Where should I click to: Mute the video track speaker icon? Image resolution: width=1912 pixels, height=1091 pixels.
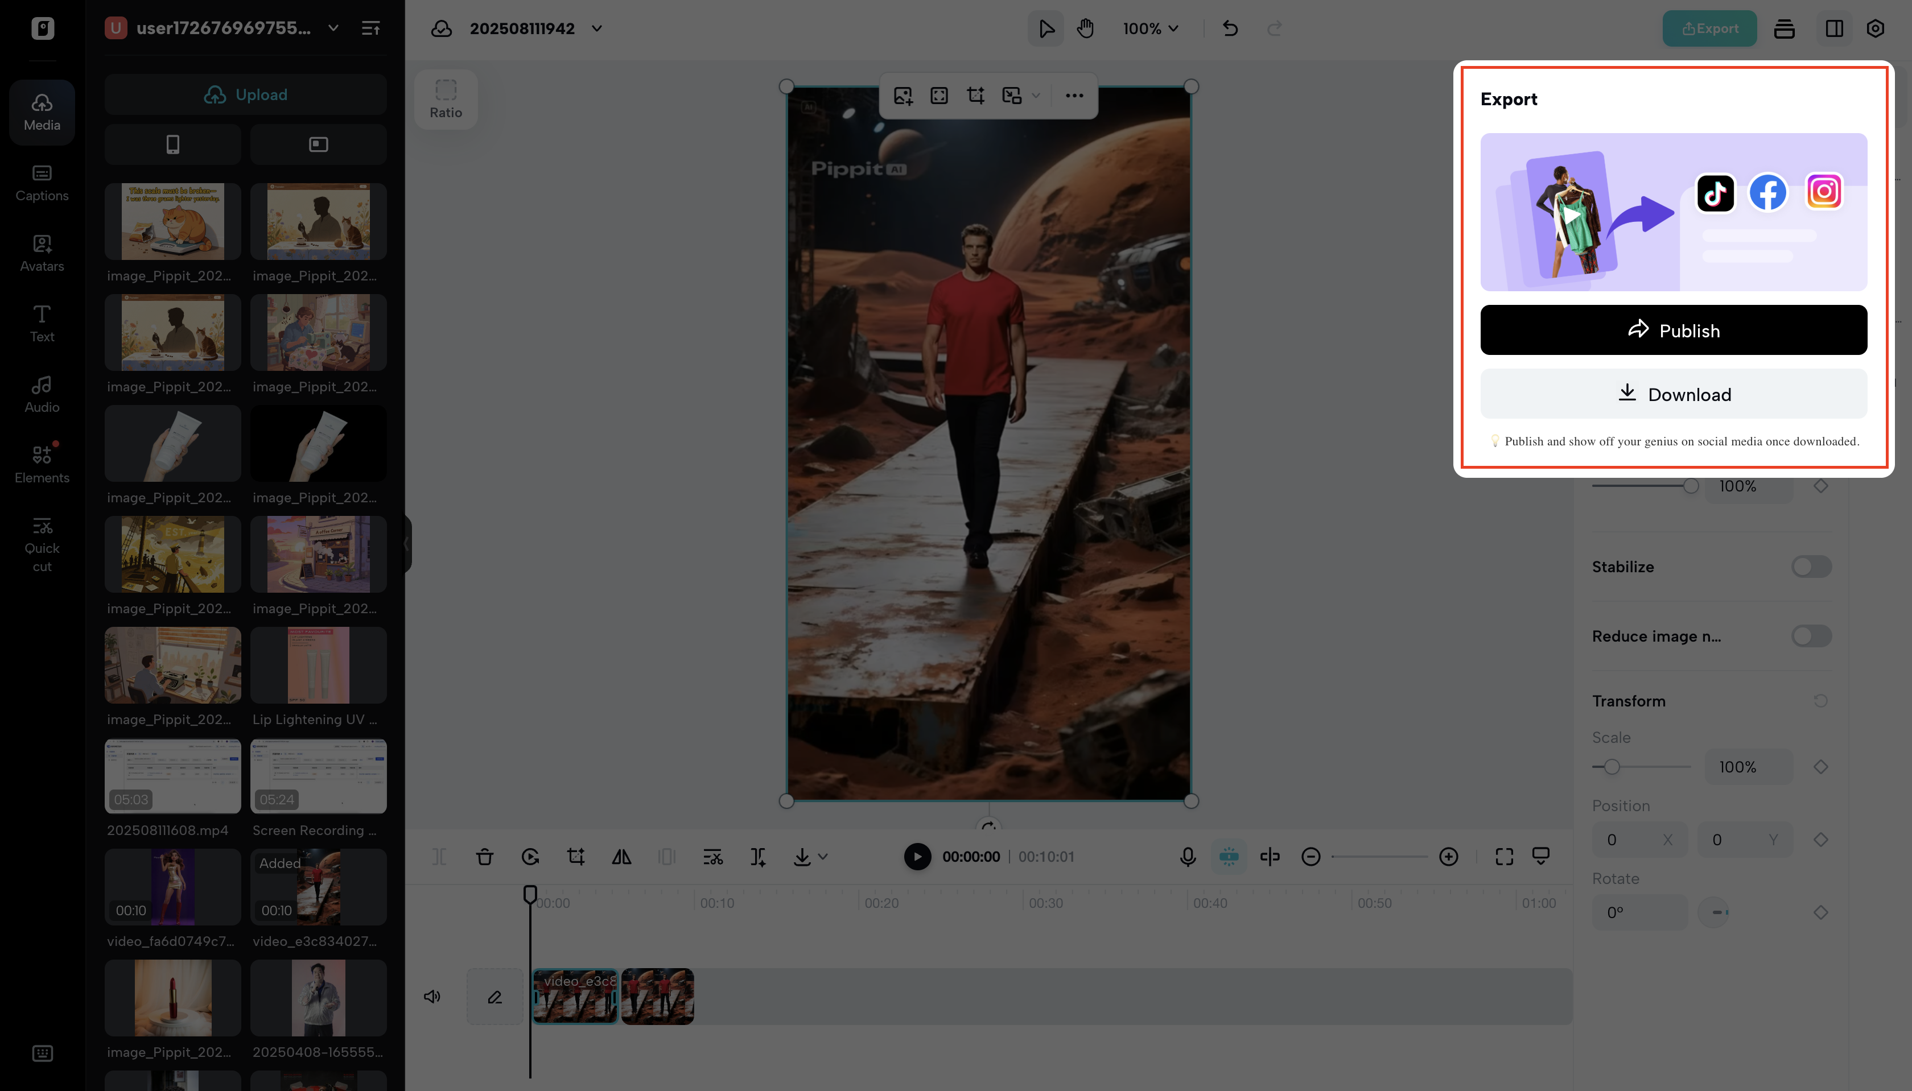pos(432,997)
